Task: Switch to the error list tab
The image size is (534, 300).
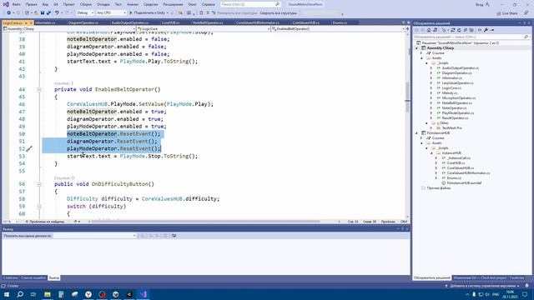Action: [x=33, y=277]
